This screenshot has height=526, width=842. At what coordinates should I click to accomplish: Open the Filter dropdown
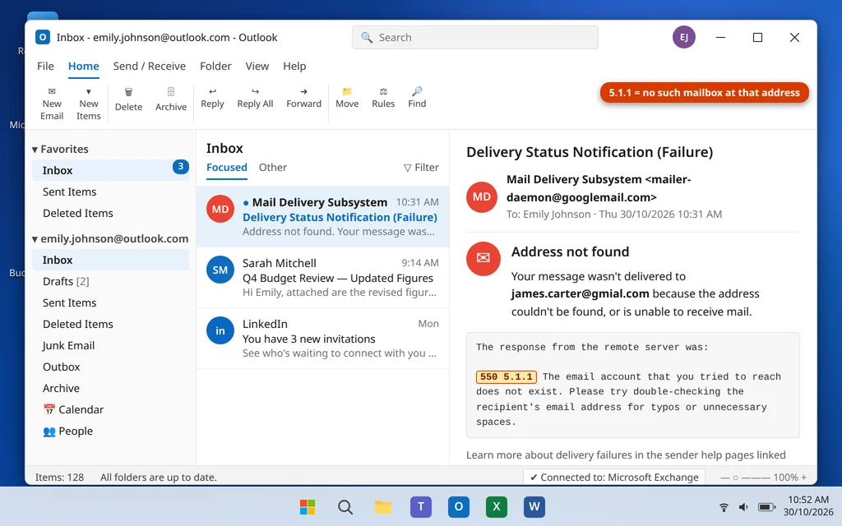pos(421,168)
